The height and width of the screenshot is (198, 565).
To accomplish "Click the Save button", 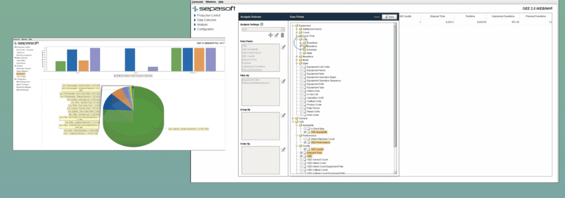I will [x=389, y=17].
